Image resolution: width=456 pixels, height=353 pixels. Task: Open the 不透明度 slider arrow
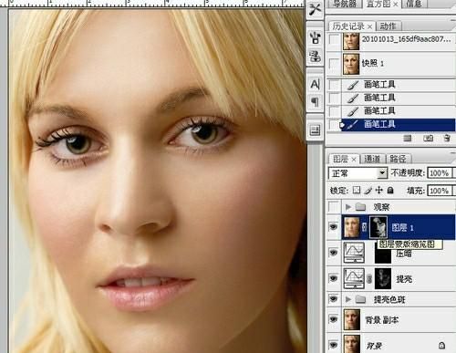pos(454,173)
